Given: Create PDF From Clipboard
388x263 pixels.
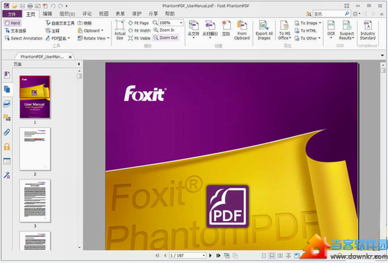Looking at the screenshot, I should (x=242, y=30).
